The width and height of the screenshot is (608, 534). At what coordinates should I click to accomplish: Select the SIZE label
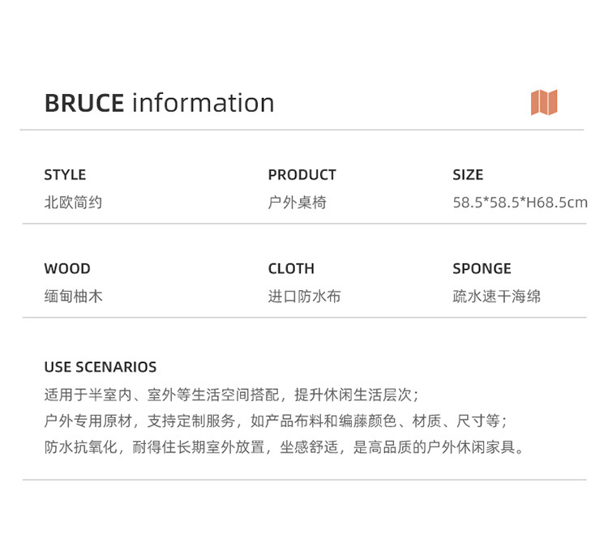click(x=468, y=175)
